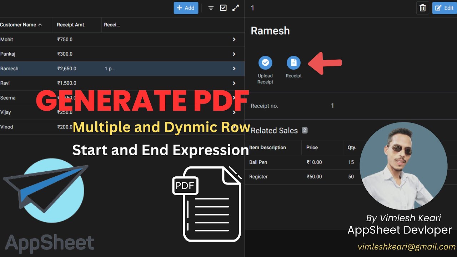The image size is (457, 257).
Task: Click the Related Sales heading
Action: [x=274, y=131]
